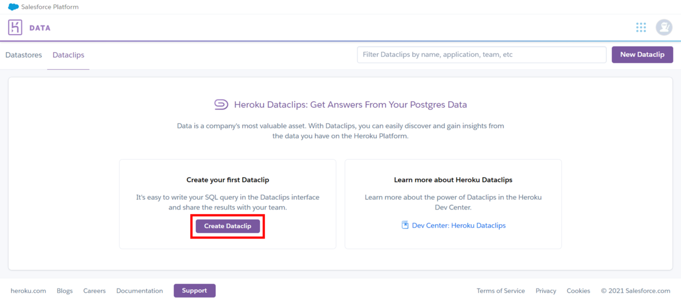The image size is (681, 302).
Task: Click the Dataclips paperclip heading icon
Action: [x=221, y=104]
